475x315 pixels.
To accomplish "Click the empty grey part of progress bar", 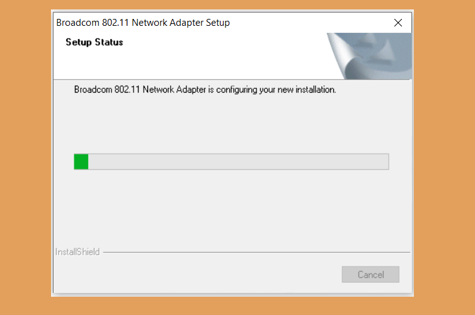I will pos(238,161).
